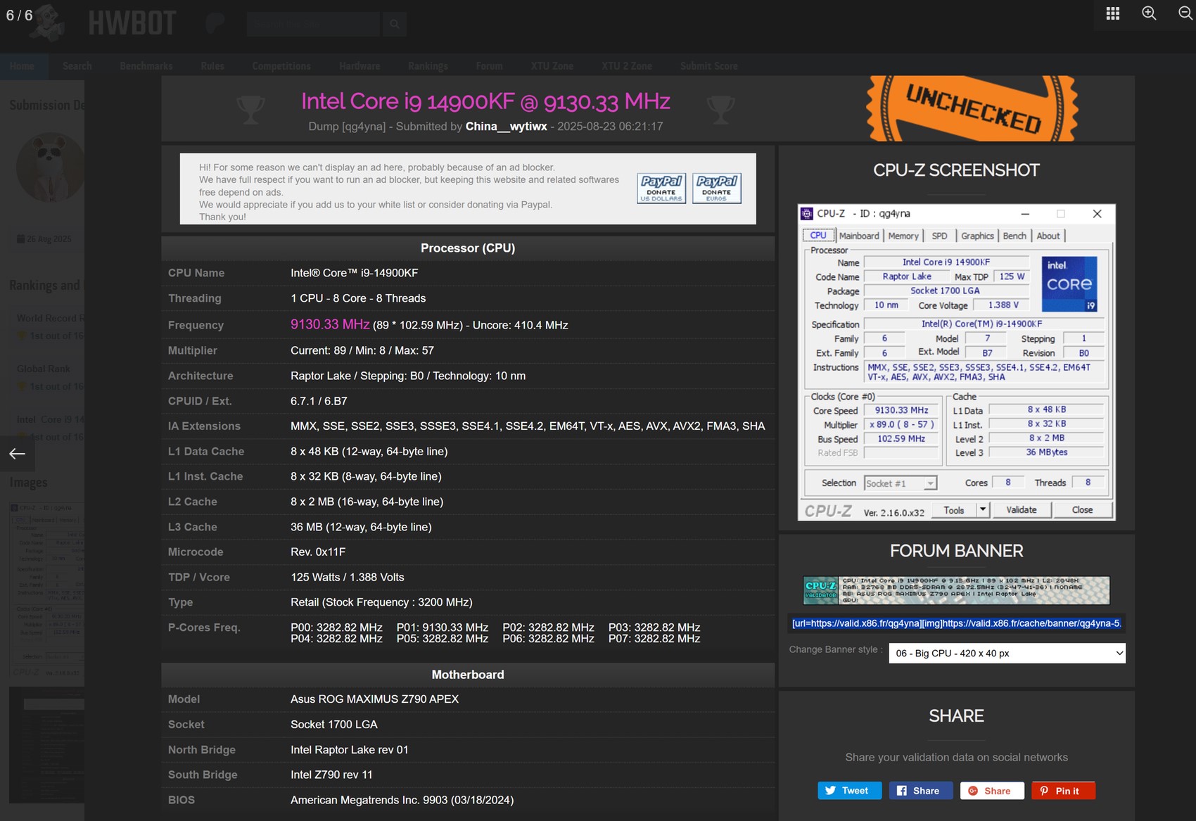Screen dimensions: 1196x821
Task: Open the Competitions menu item
Action: (281, 66)
